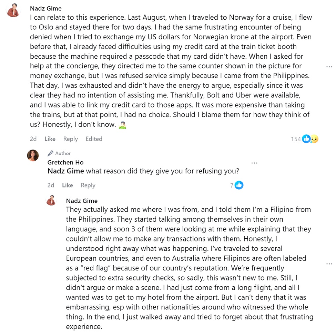Like Gretchen Ho's comment
This screenshot has height=335, width=336.
(68, 185)
